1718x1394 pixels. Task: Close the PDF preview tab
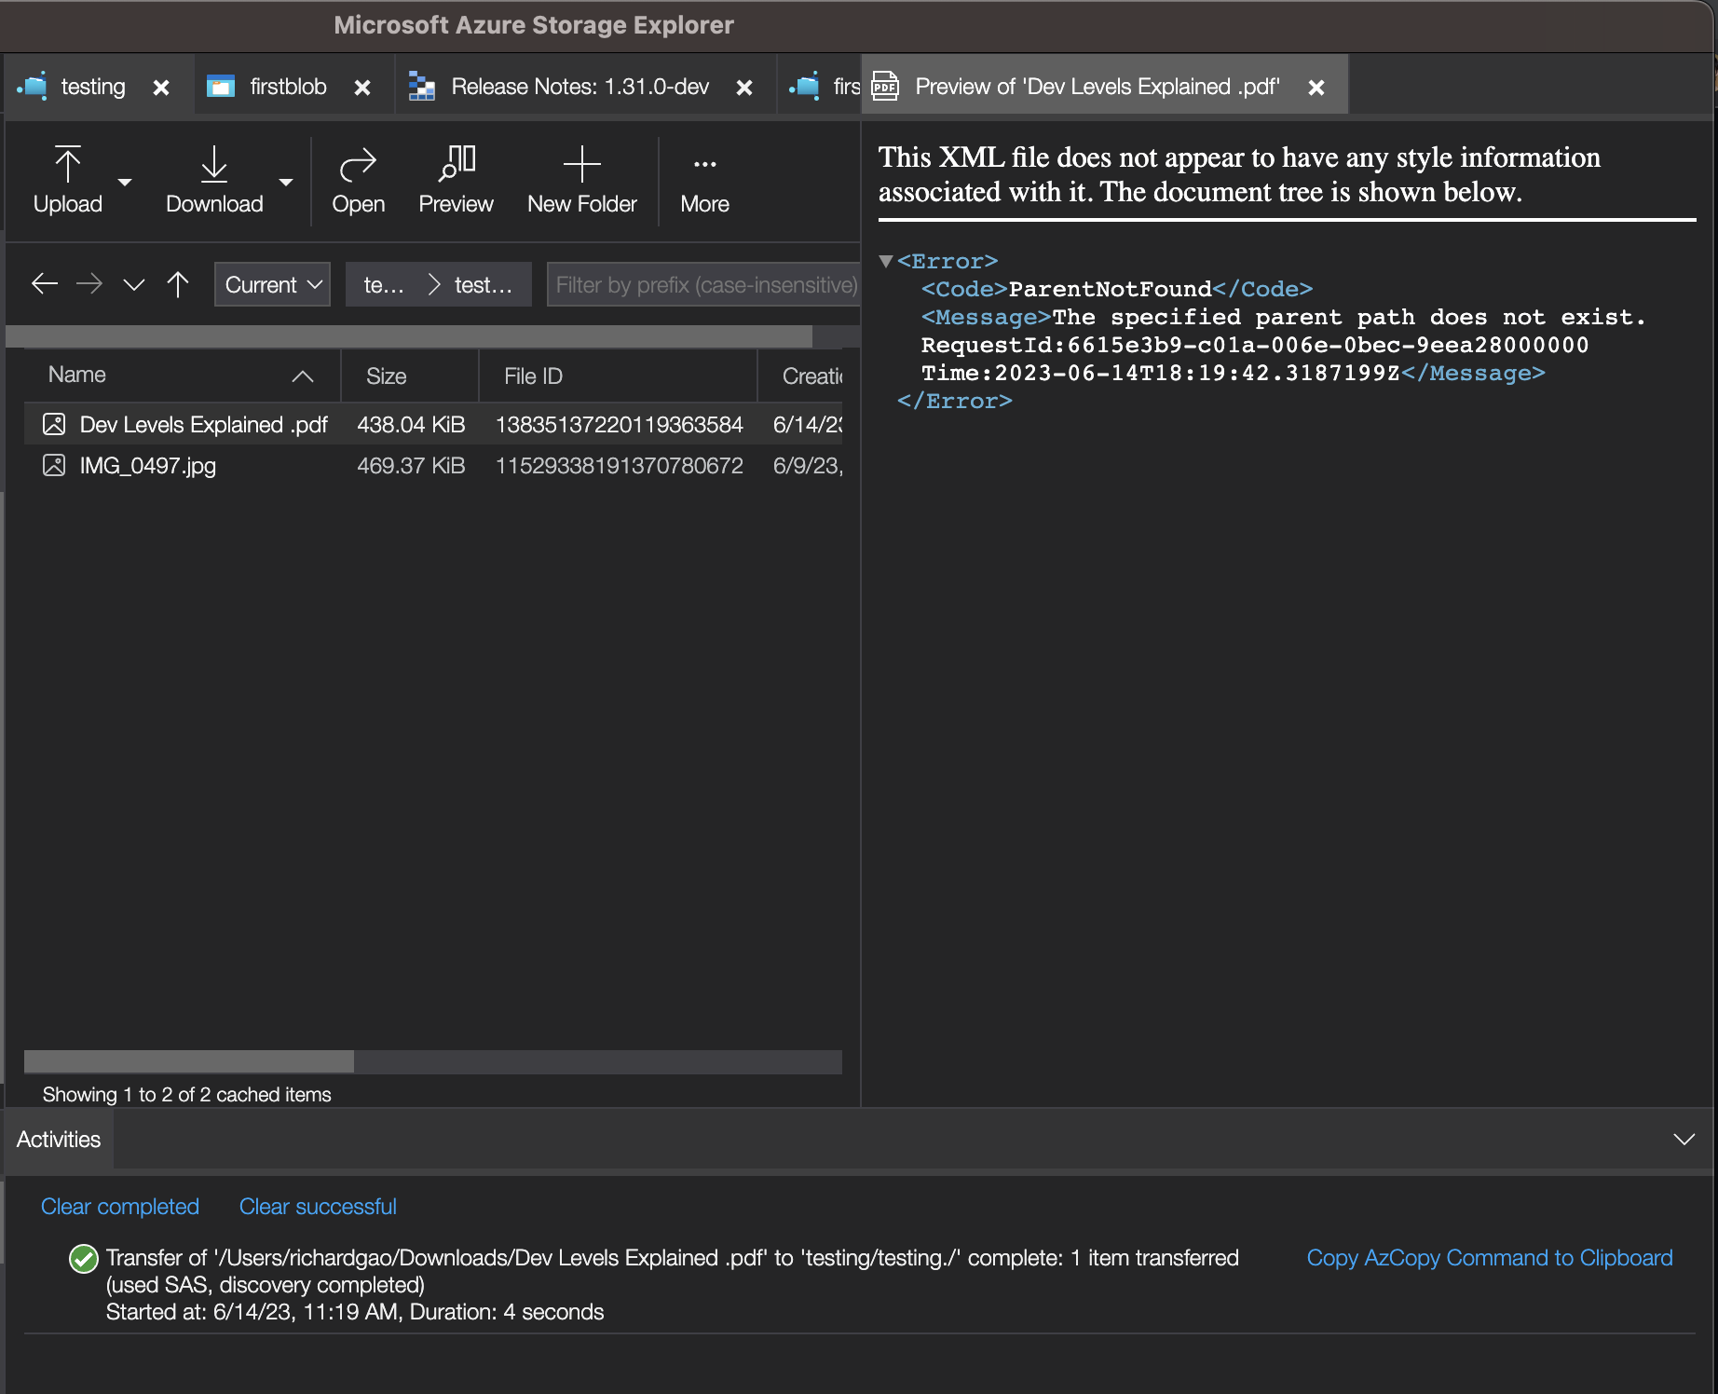click(x=1316, y=88)
